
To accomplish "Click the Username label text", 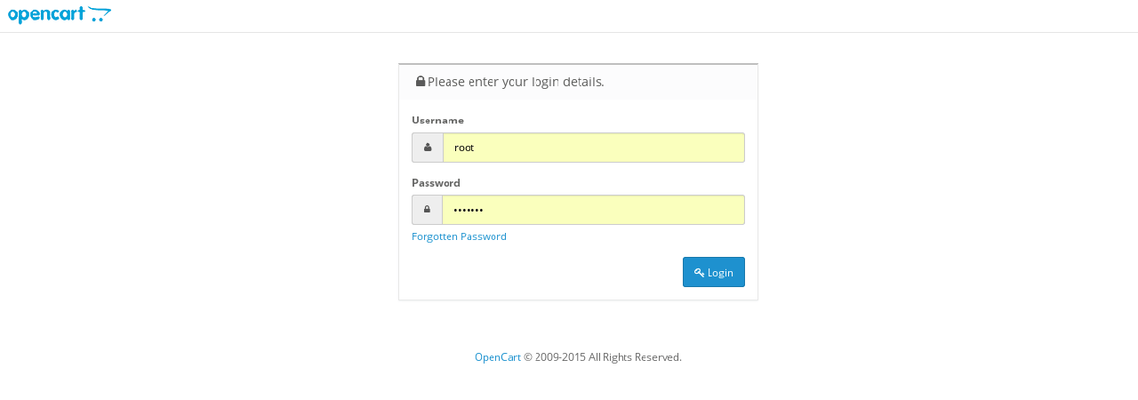I will [x=437, y=120].
